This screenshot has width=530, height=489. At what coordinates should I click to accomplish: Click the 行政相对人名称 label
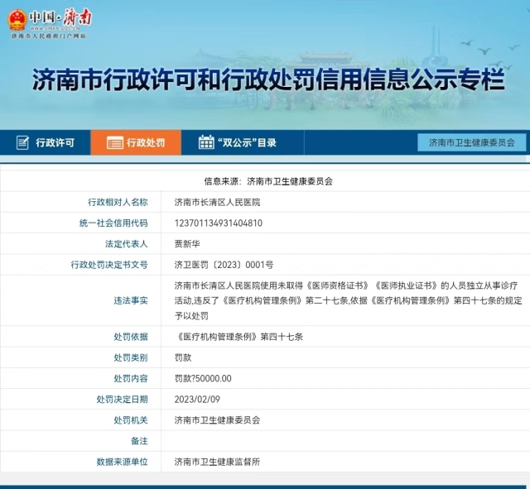click(x=118, y=202)
